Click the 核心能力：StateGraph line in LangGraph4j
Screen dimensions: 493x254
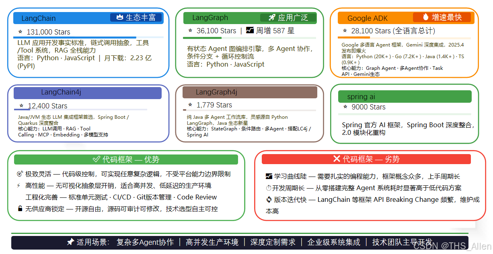249,129
